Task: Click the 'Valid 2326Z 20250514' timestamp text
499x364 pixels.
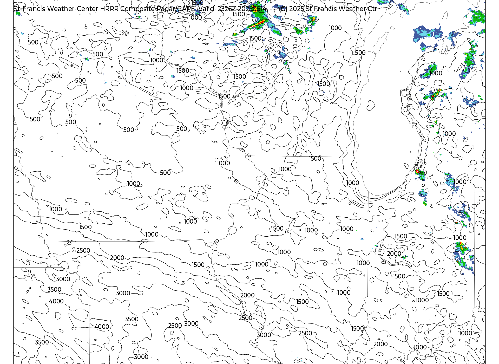Action: (x=232, y=9)
